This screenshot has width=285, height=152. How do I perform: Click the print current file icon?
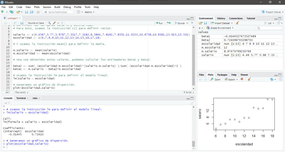tap(38, 12)
